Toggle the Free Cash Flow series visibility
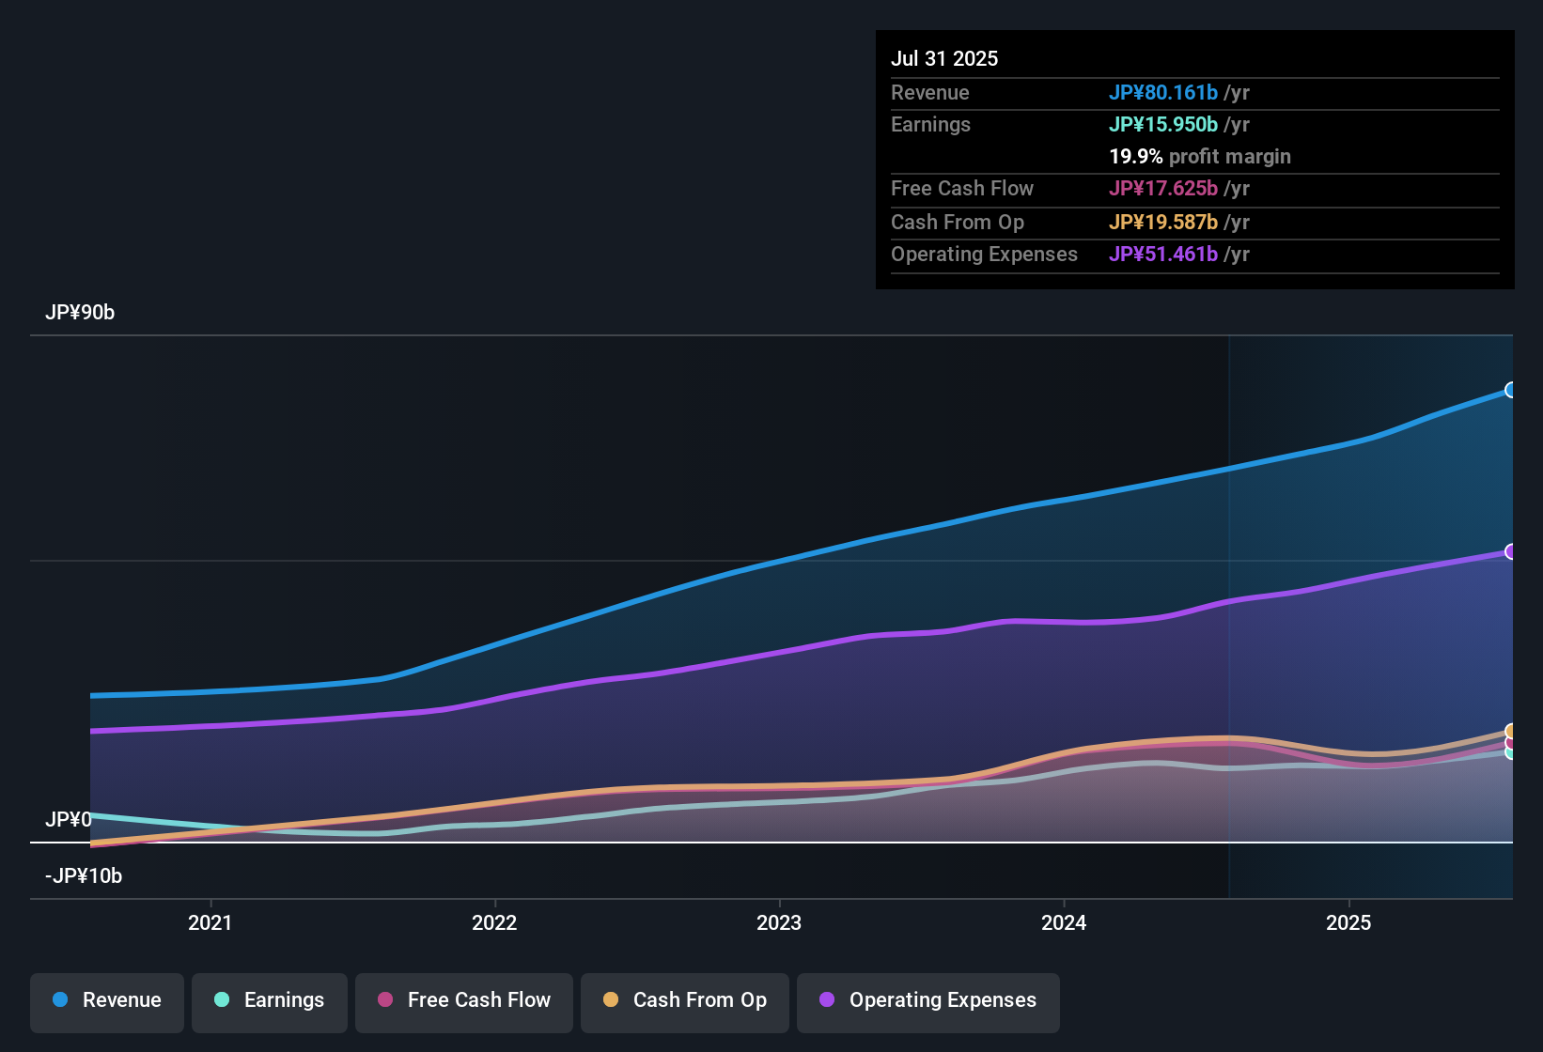This screenshot has height=1052, width=1543. (463, 1000)
